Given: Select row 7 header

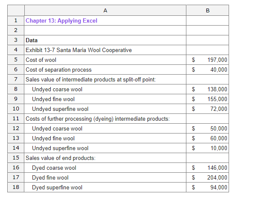Looking at the screenshot, I should [16, 79].
